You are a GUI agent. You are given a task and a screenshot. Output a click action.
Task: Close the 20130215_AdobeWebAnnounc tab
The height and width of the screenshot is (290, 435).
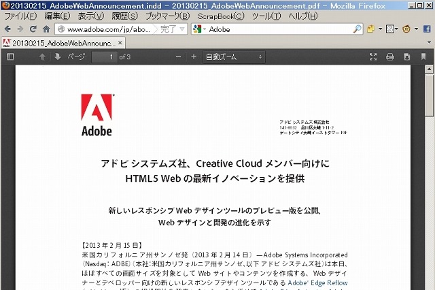point(120,43)
